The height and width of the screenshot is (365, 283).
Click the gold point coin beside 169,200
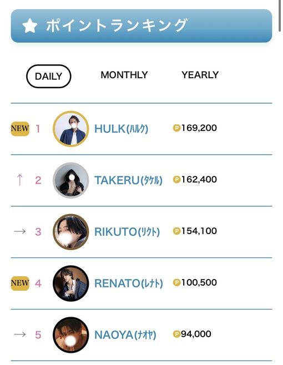177,128
